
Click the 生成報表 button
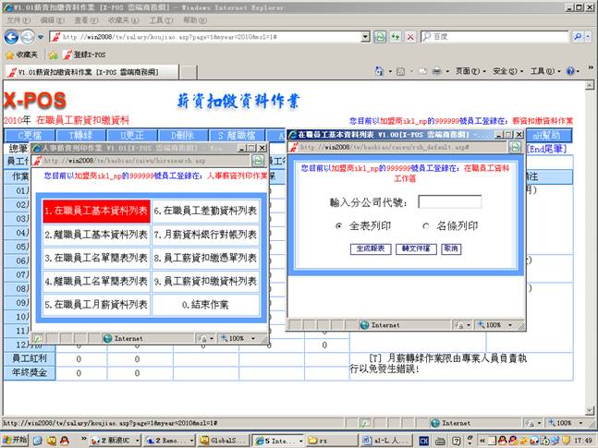click(370, 249)
